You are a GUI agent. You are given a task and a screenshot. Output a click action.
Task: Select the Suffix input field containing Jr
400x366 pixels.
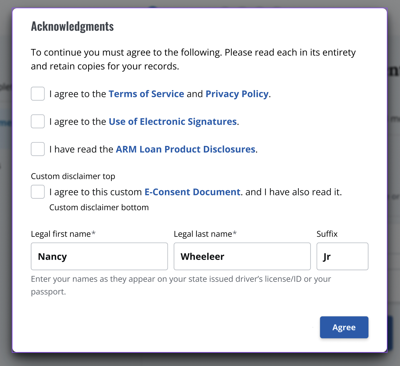pos(342,256)
